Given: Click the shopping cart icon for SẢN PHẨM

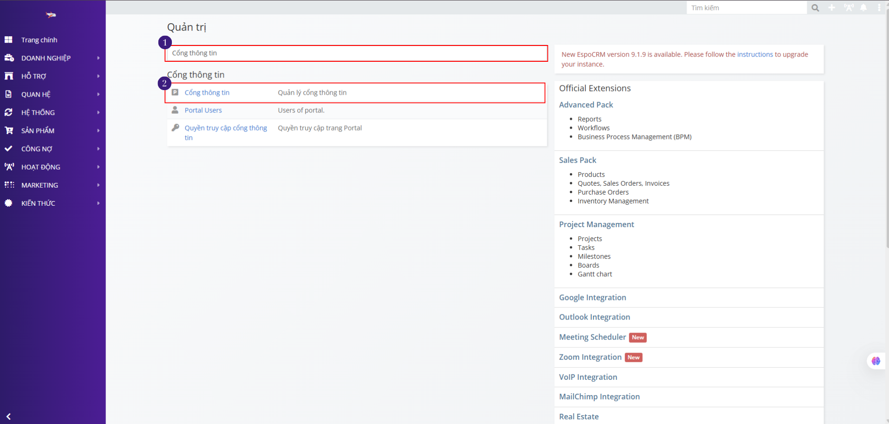Looking at the screenshot, I should [x=9, y=130].
